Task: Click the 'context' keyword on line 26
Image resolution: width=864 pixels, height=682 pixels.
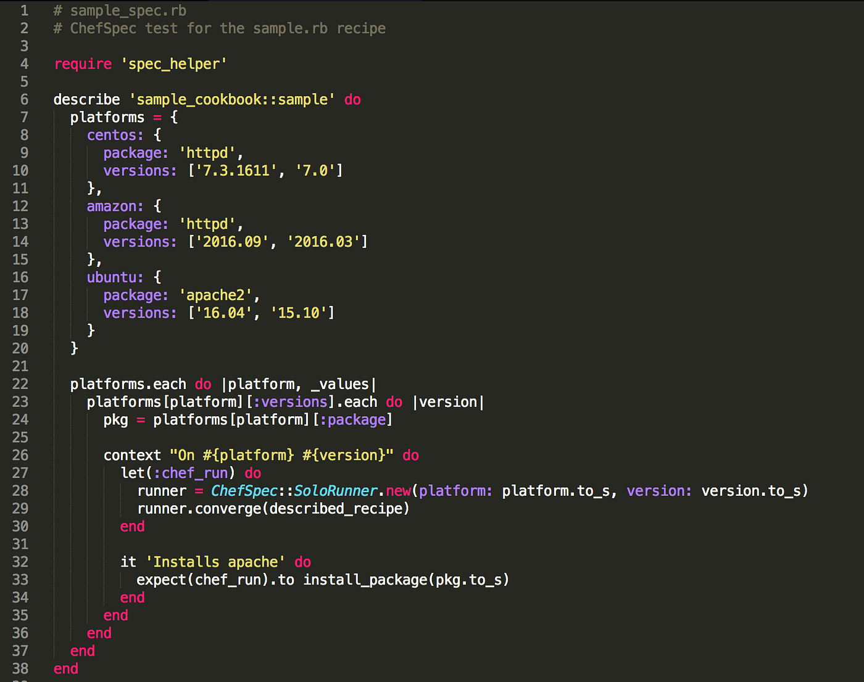Action: click(132, 455)
